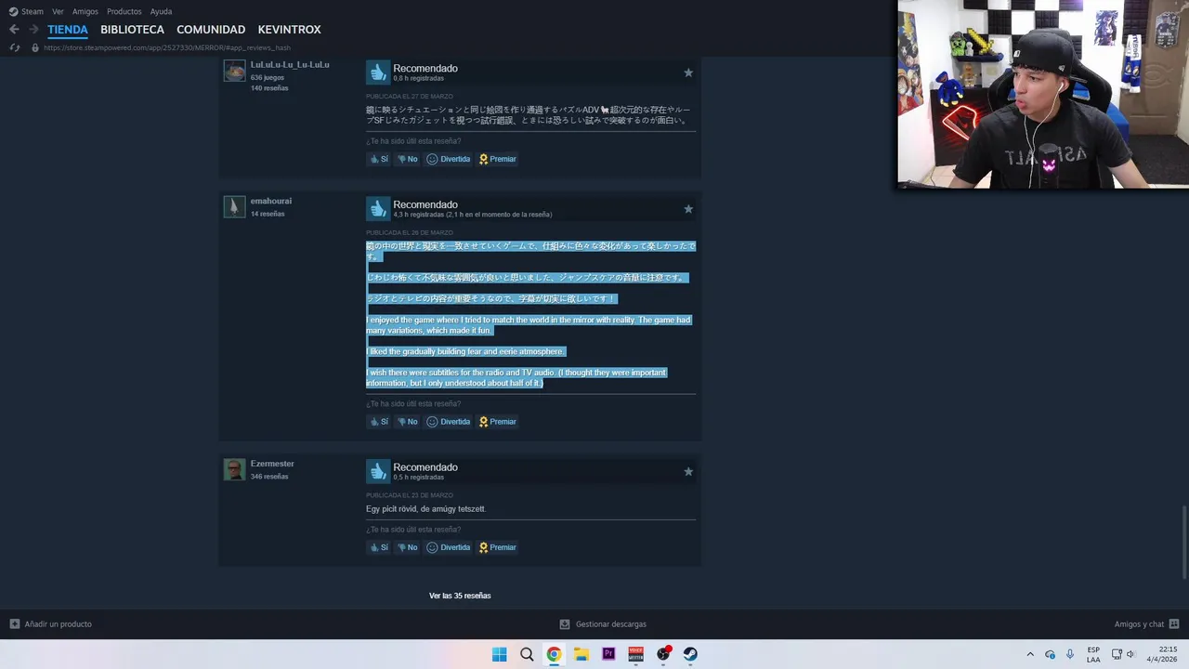The height and width of the screenshot is (669, 1189).
Task: Click the volume speaker icon in the tray
Action: click(x=1131, y=654)
